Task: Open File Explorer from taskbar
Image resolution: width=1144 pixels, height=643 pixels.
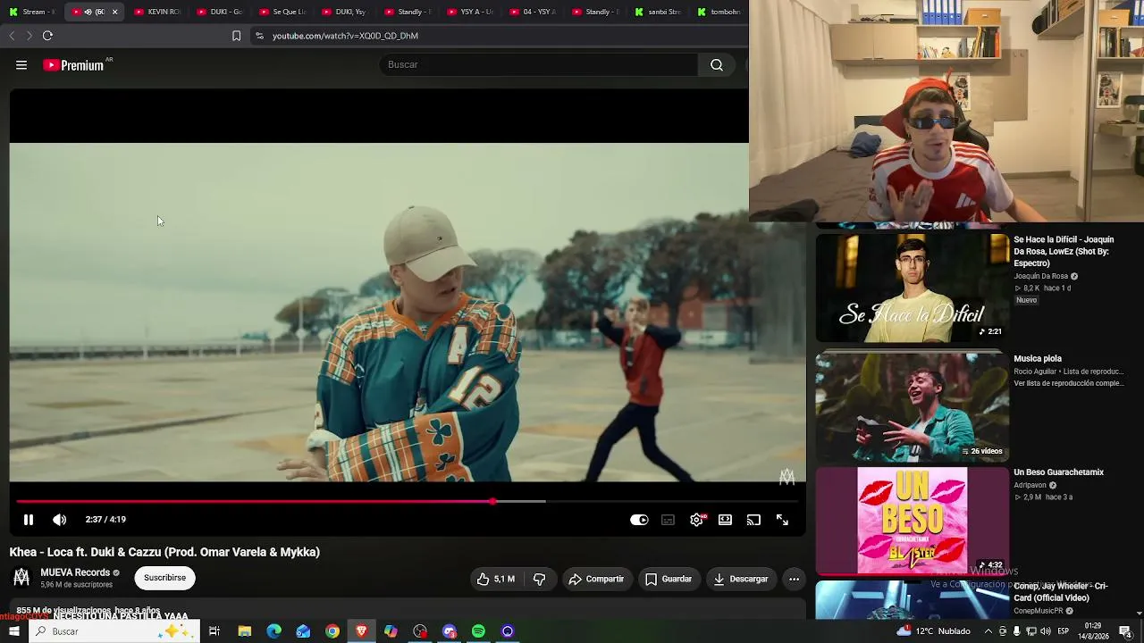Action: click(x=244, y=631)
